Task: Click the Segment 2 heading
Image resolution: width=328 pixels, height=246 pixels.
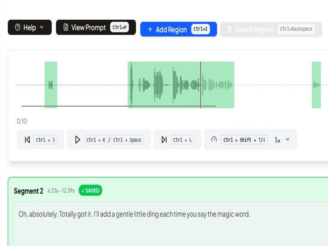Action: coord(29,191)
